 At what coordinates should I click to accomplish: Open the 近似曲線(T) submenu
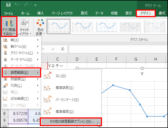tap(22, 99)
